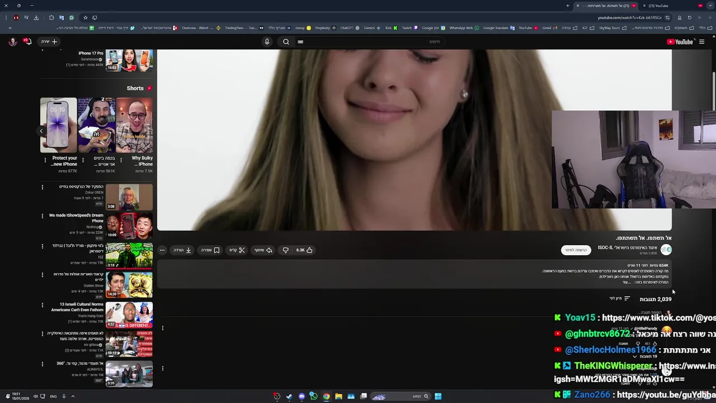The width and height of the screenshot is (716, 403).
Task: Open options for '13 Israeli Cultural Norms' video
Action: (42, 305)
